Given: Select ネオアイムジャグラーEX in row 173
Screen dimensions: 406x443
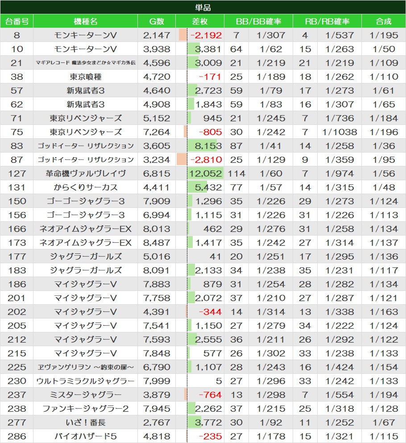Looking at the screenshot, I should coord(85,243).
